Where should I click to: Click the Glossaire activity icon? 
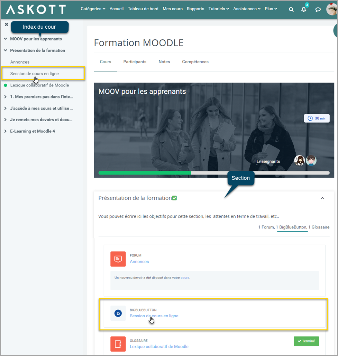pyautogui.click(x=118, y=344)
